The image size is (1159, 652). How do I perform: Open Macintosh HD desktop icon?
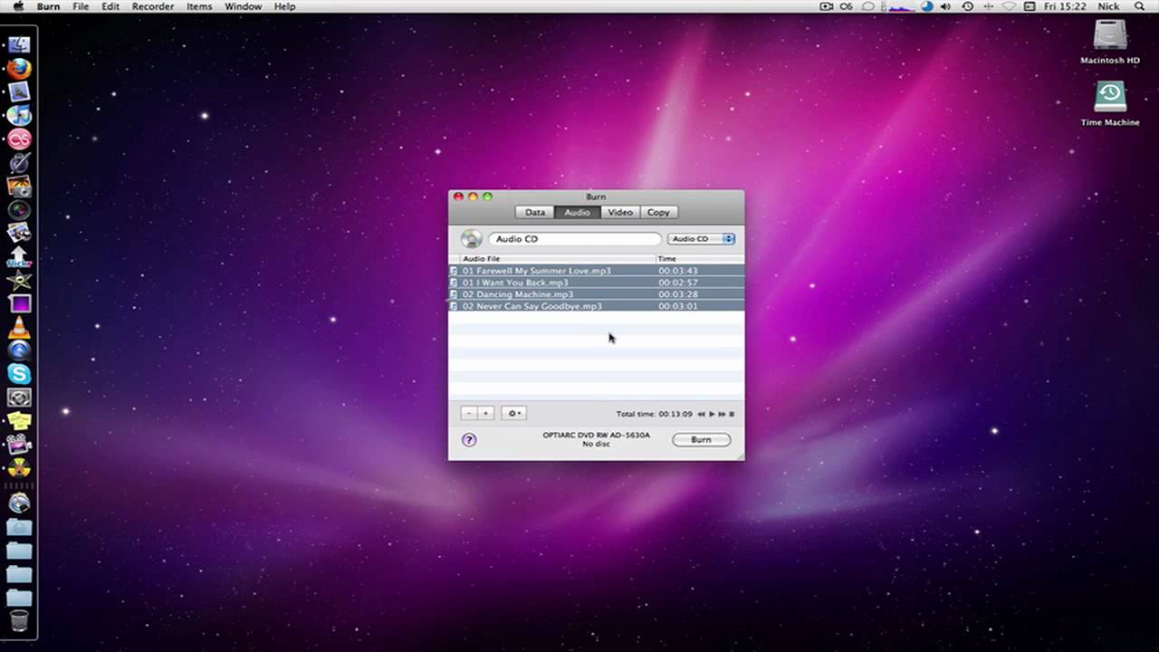pyautogui.click(x=1110, y=42)
